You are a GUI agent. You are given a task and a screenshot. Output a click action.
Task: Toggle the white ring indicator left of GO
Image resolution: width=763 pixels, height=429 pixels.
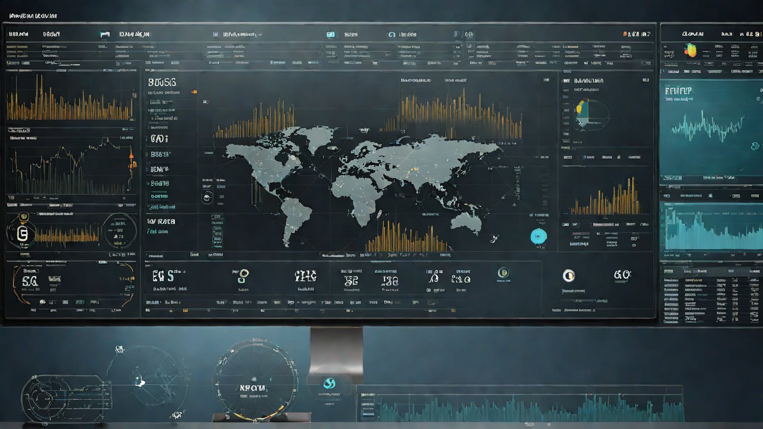pos(569,275)
